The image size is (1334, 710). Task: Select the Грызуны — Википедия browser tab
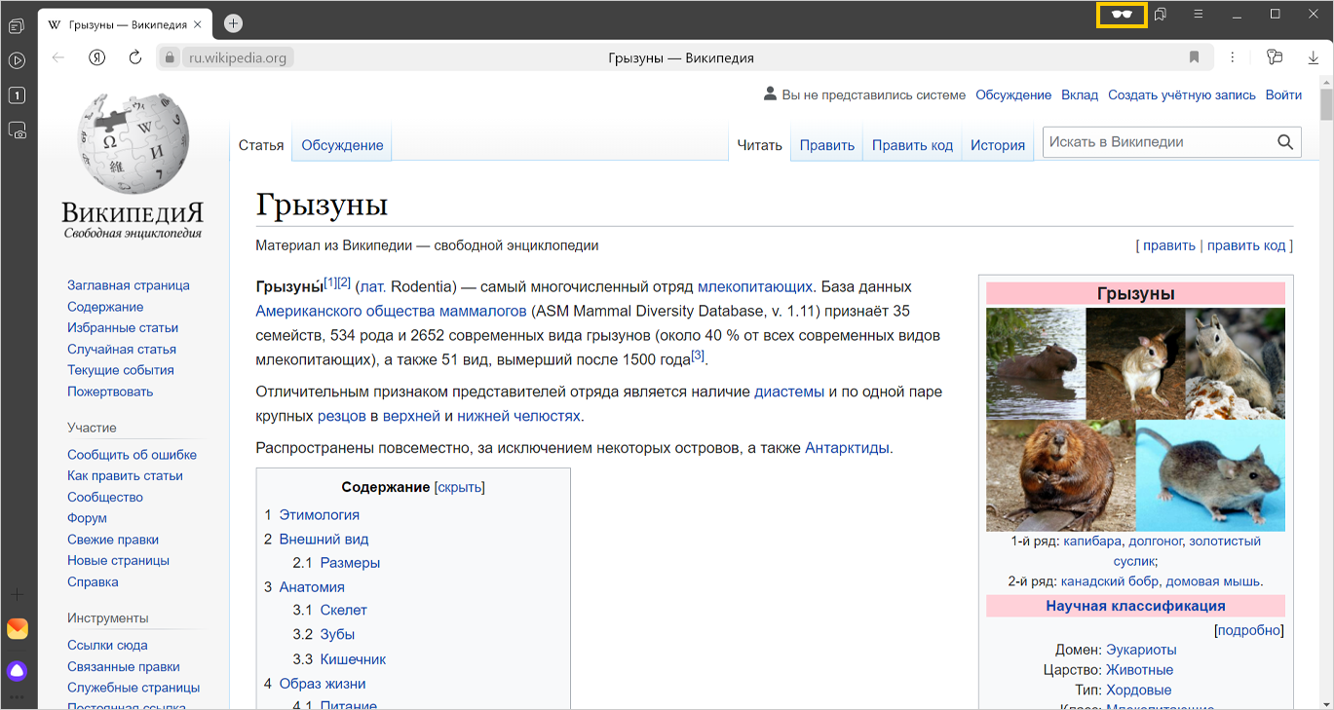pyautogui.click(x=126, y=24)
